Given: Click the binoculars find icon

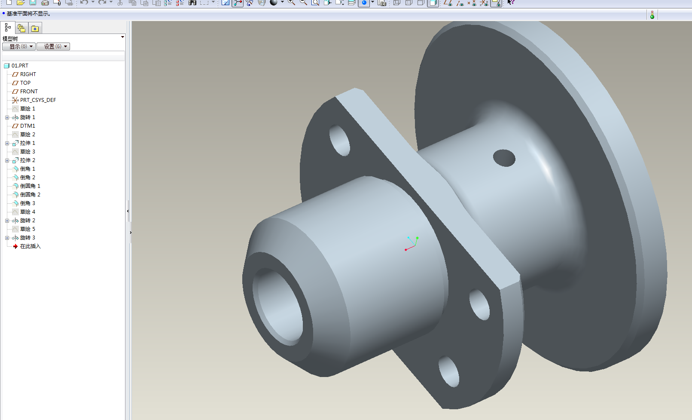Looking at the screenshot, I should pyautogui.click(x=192, y=3).
